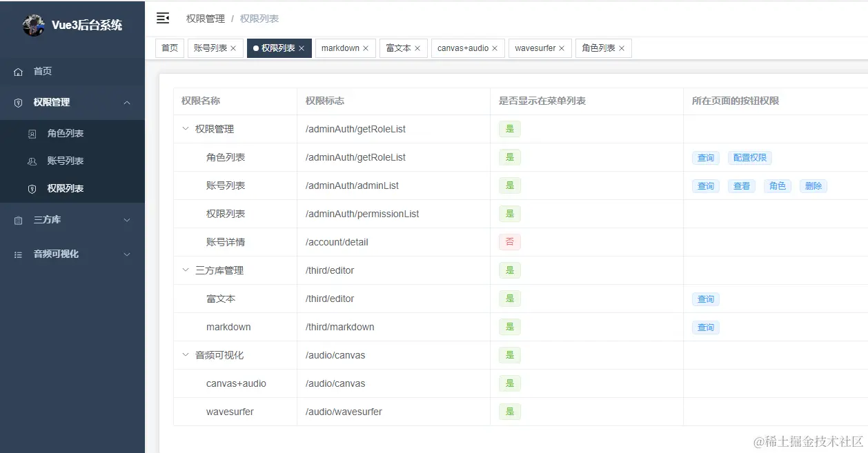Open 账号列表 in the sidebar

point(72,161)
